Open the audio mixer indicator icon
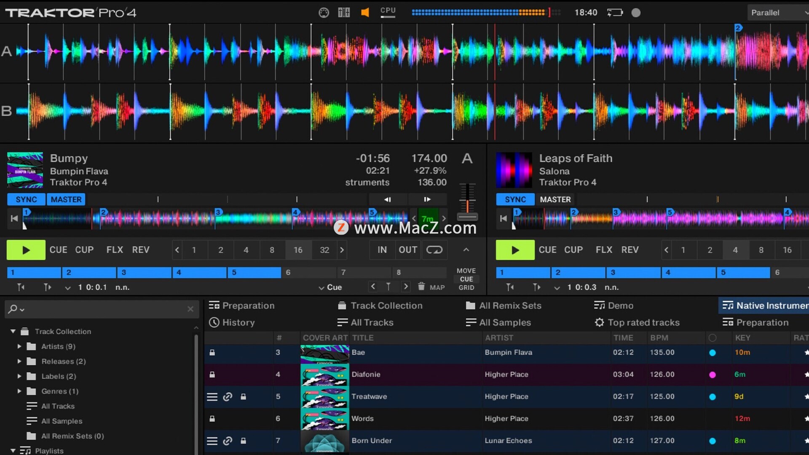This screenshot has height=455, width=809. point(344,13)
